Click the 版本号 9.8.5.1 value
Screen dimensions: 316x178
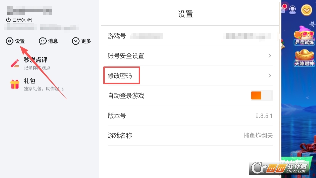click(x=264, y=116)
